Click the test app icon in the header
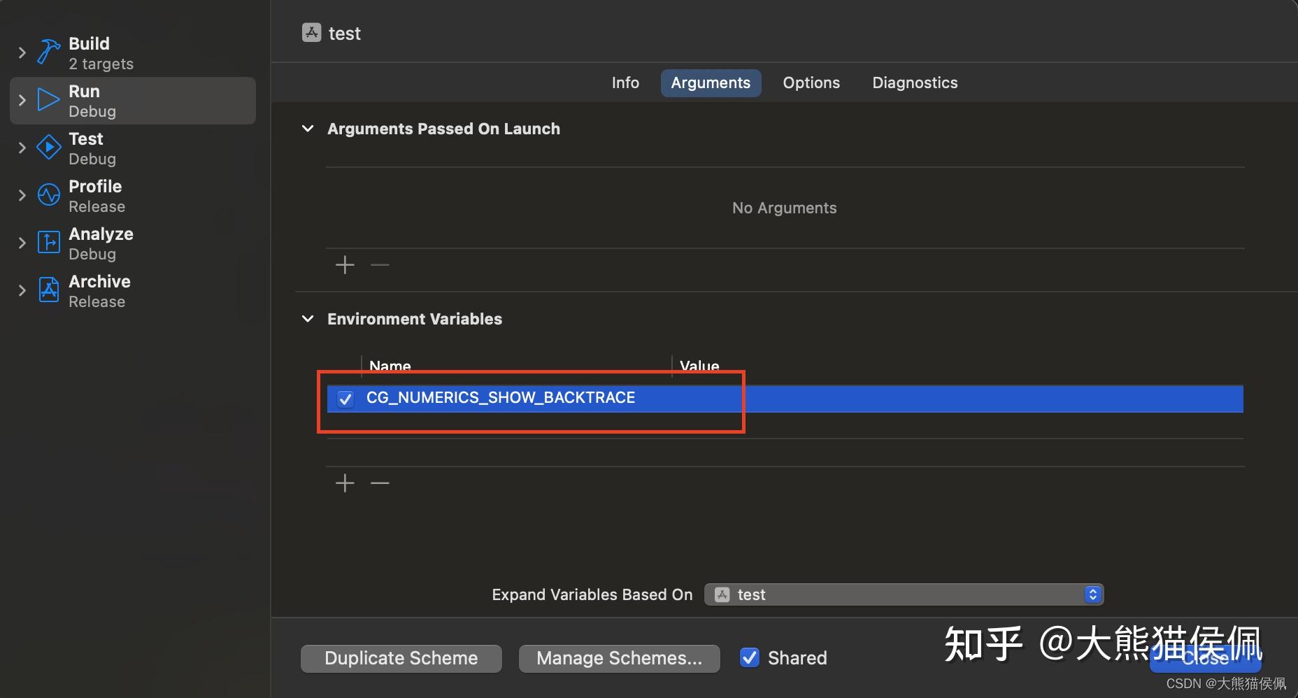 [311, 32]
